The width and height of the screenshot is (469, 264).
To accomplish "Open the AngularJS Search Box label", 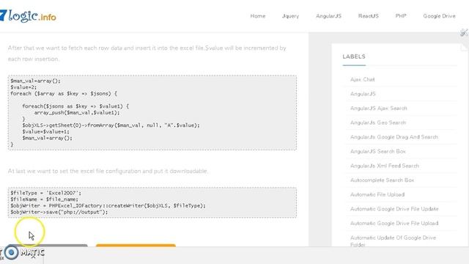I will pos(378,151).
